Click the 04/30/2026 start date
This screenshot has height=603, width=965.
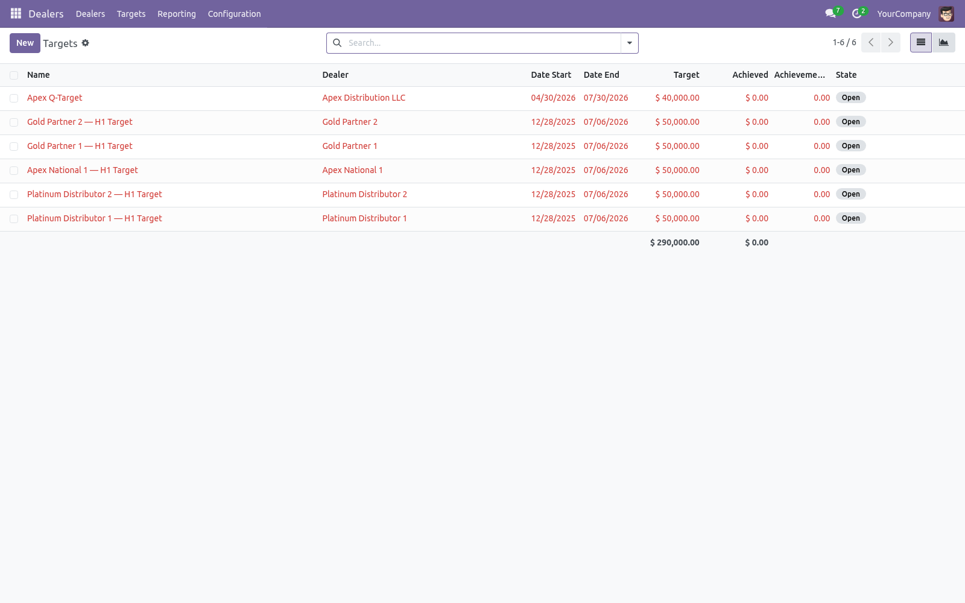click(x=553, y=98)
